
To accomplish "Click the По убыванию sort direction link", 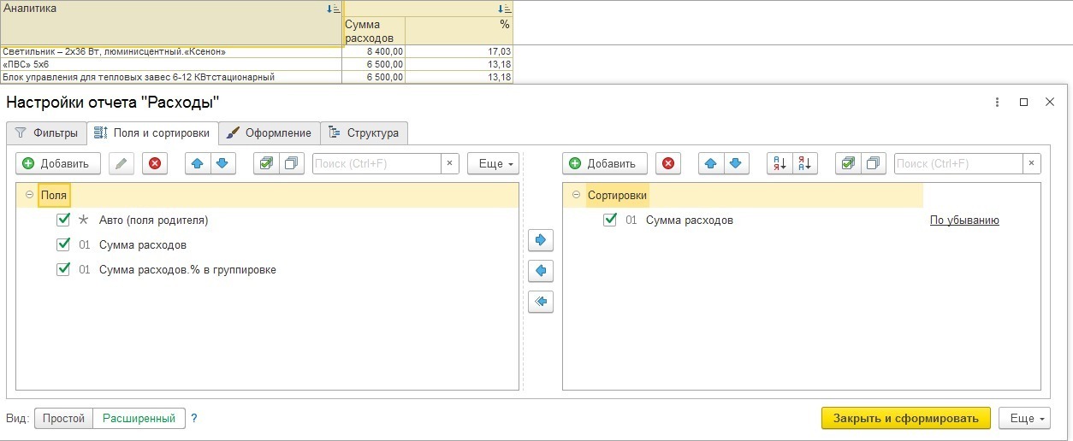I will pyautogui.click(x=964, y=220).
